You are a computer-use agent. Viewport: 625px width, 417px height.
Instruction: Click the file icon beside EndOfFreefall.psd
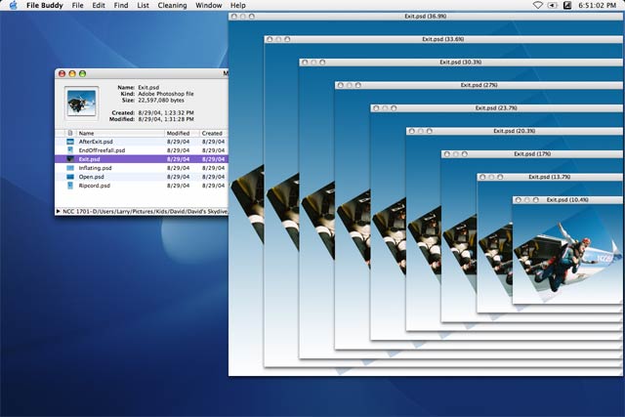(x=70, y=150)
